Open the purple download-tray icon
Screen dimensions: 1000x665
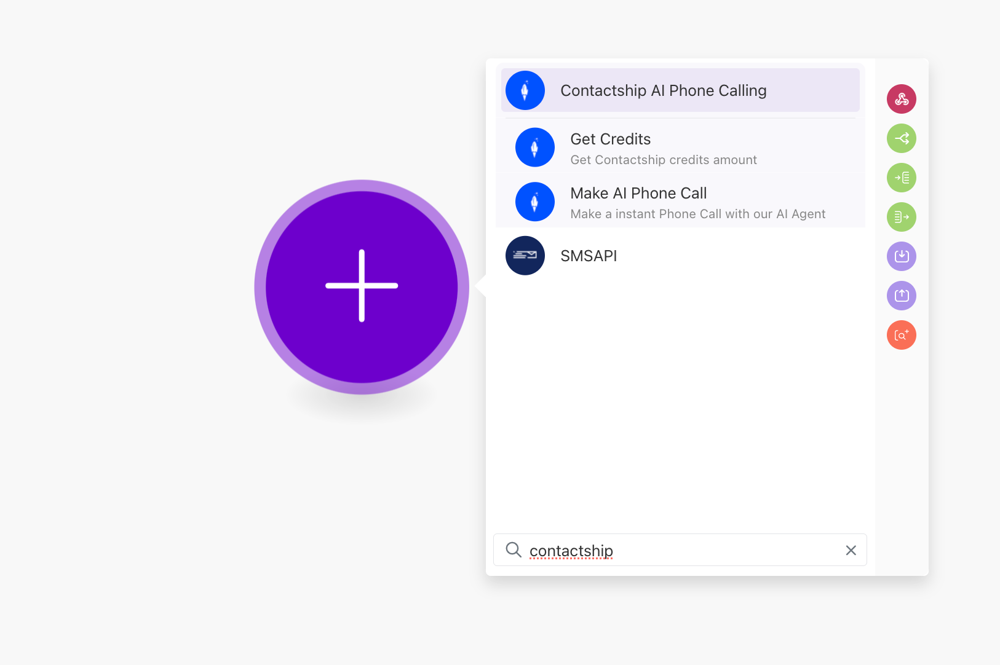[902, 256]
